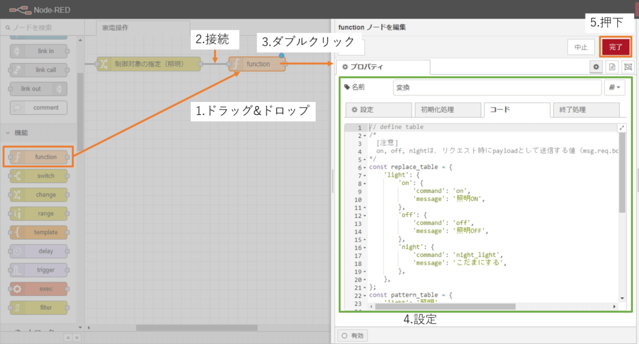This screenshot has height=344, width=639.
Task: Expand the code editor to full size
Action: coord(622,128)
